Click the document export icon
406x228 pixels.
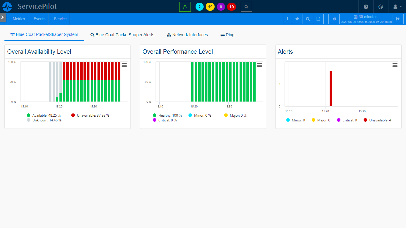point(318,19)
